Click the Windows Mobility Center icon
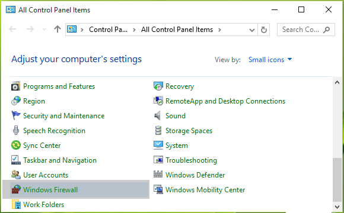344x213 pixels. [x=158, y=189]
